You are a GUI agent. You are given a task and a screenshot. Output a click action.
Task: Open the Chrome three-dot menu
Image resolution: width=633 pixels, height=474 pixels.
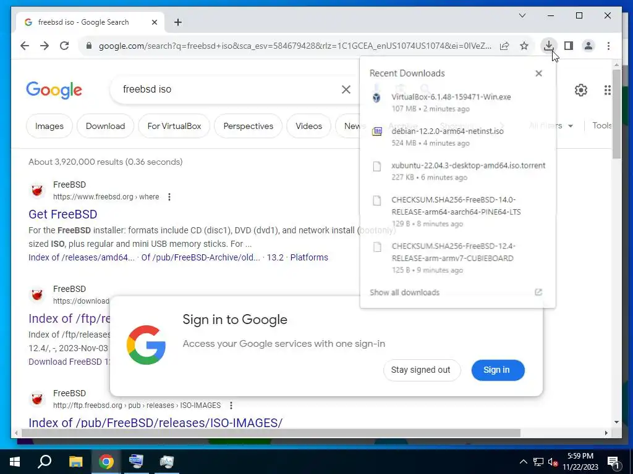pyautogui.click(x=608, y=46)
